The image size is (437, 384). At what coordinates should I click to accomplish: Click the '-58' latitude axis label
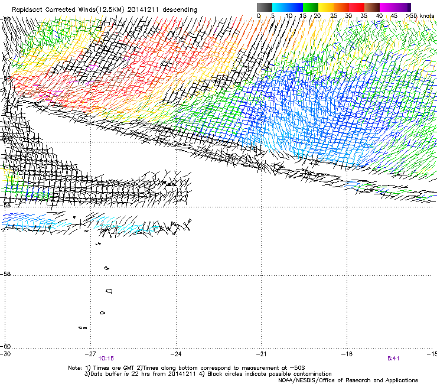click(5, 274)
